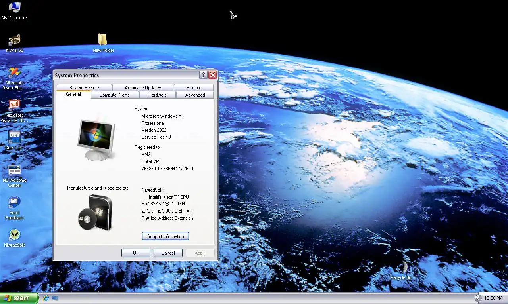The height and width of the screenshot is (304, 508).
Task: Click the '2.70 GHz, 3.00 GB of RAM' text
Action: (x=167, y=211)
